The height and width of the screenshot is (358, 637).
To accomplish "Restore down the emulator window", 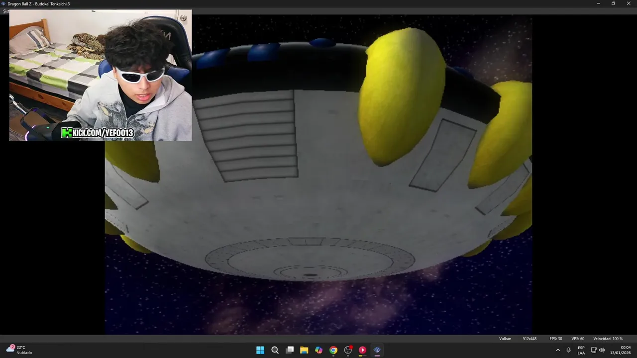I will 613,3.
